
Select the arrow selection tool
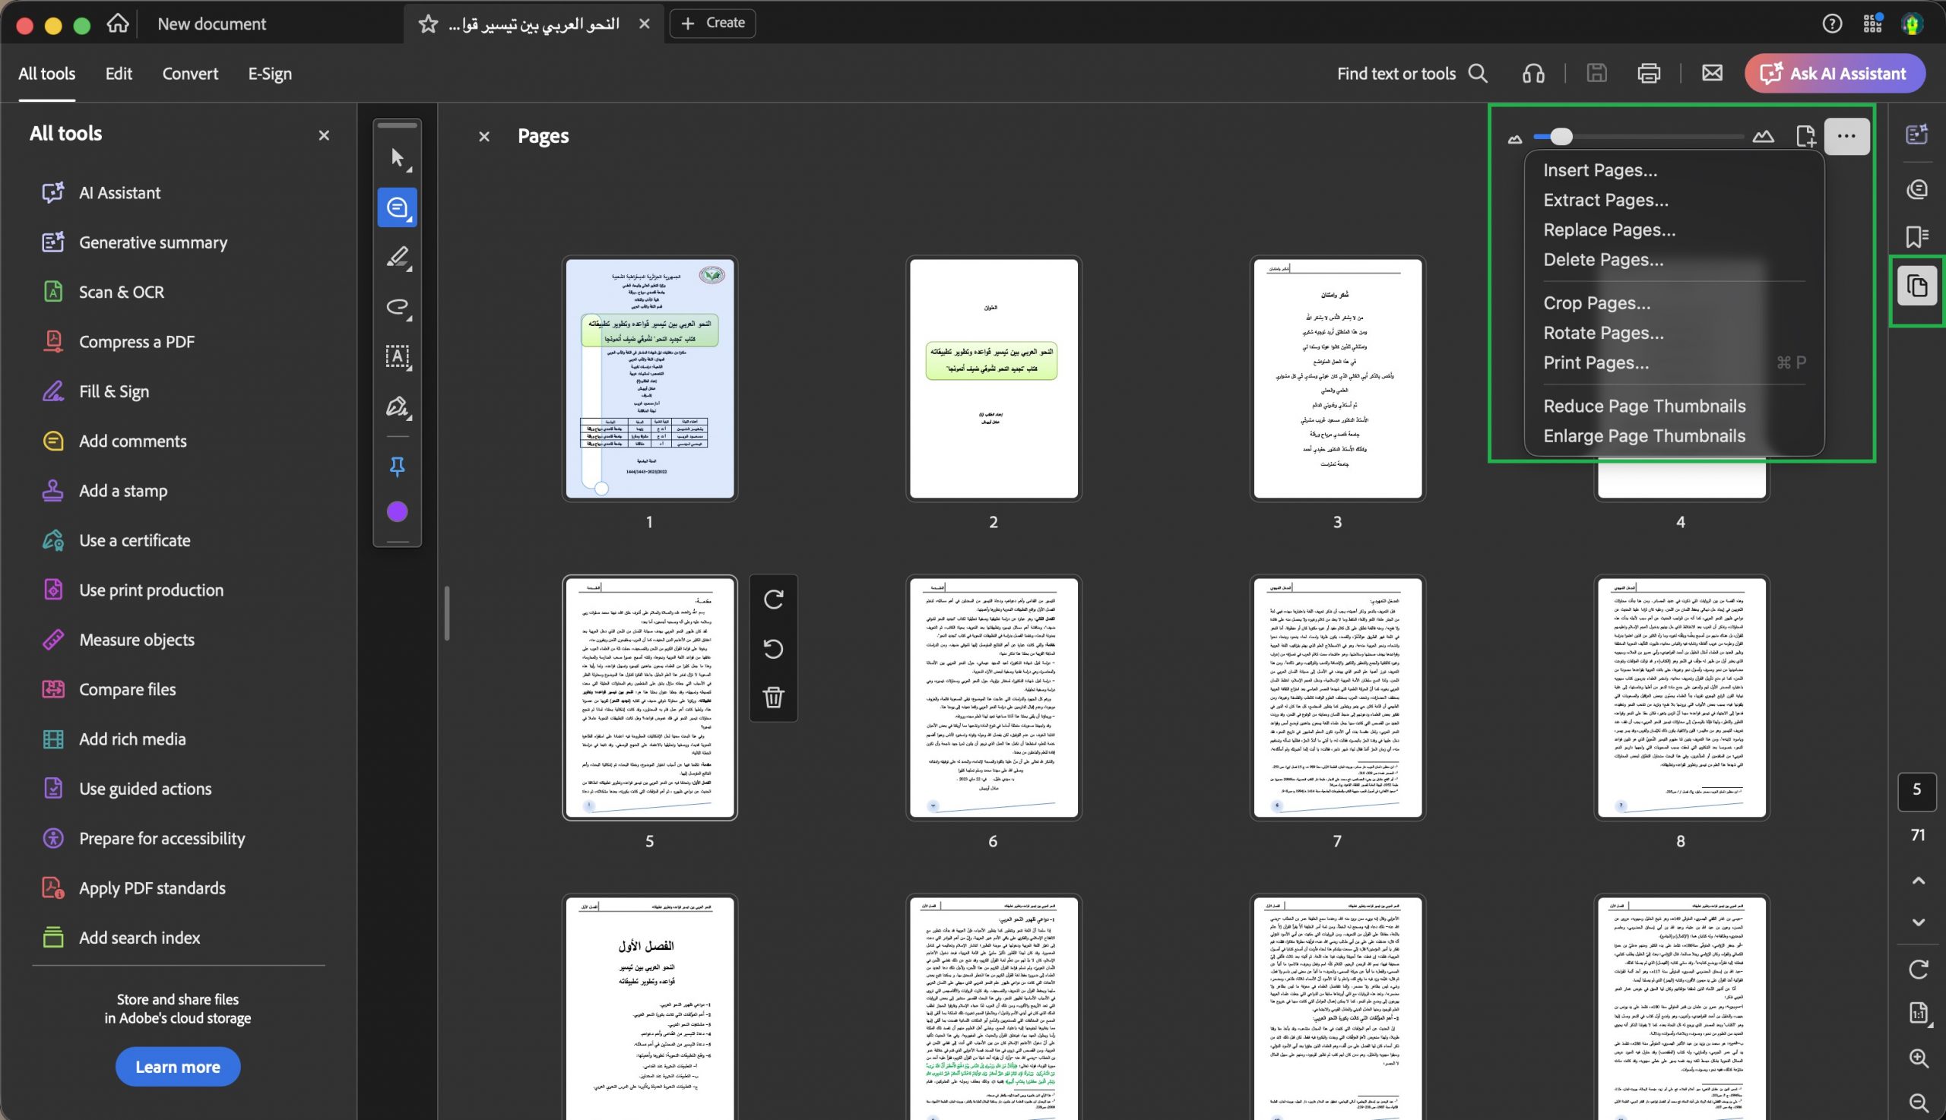[x=397, y=158]
